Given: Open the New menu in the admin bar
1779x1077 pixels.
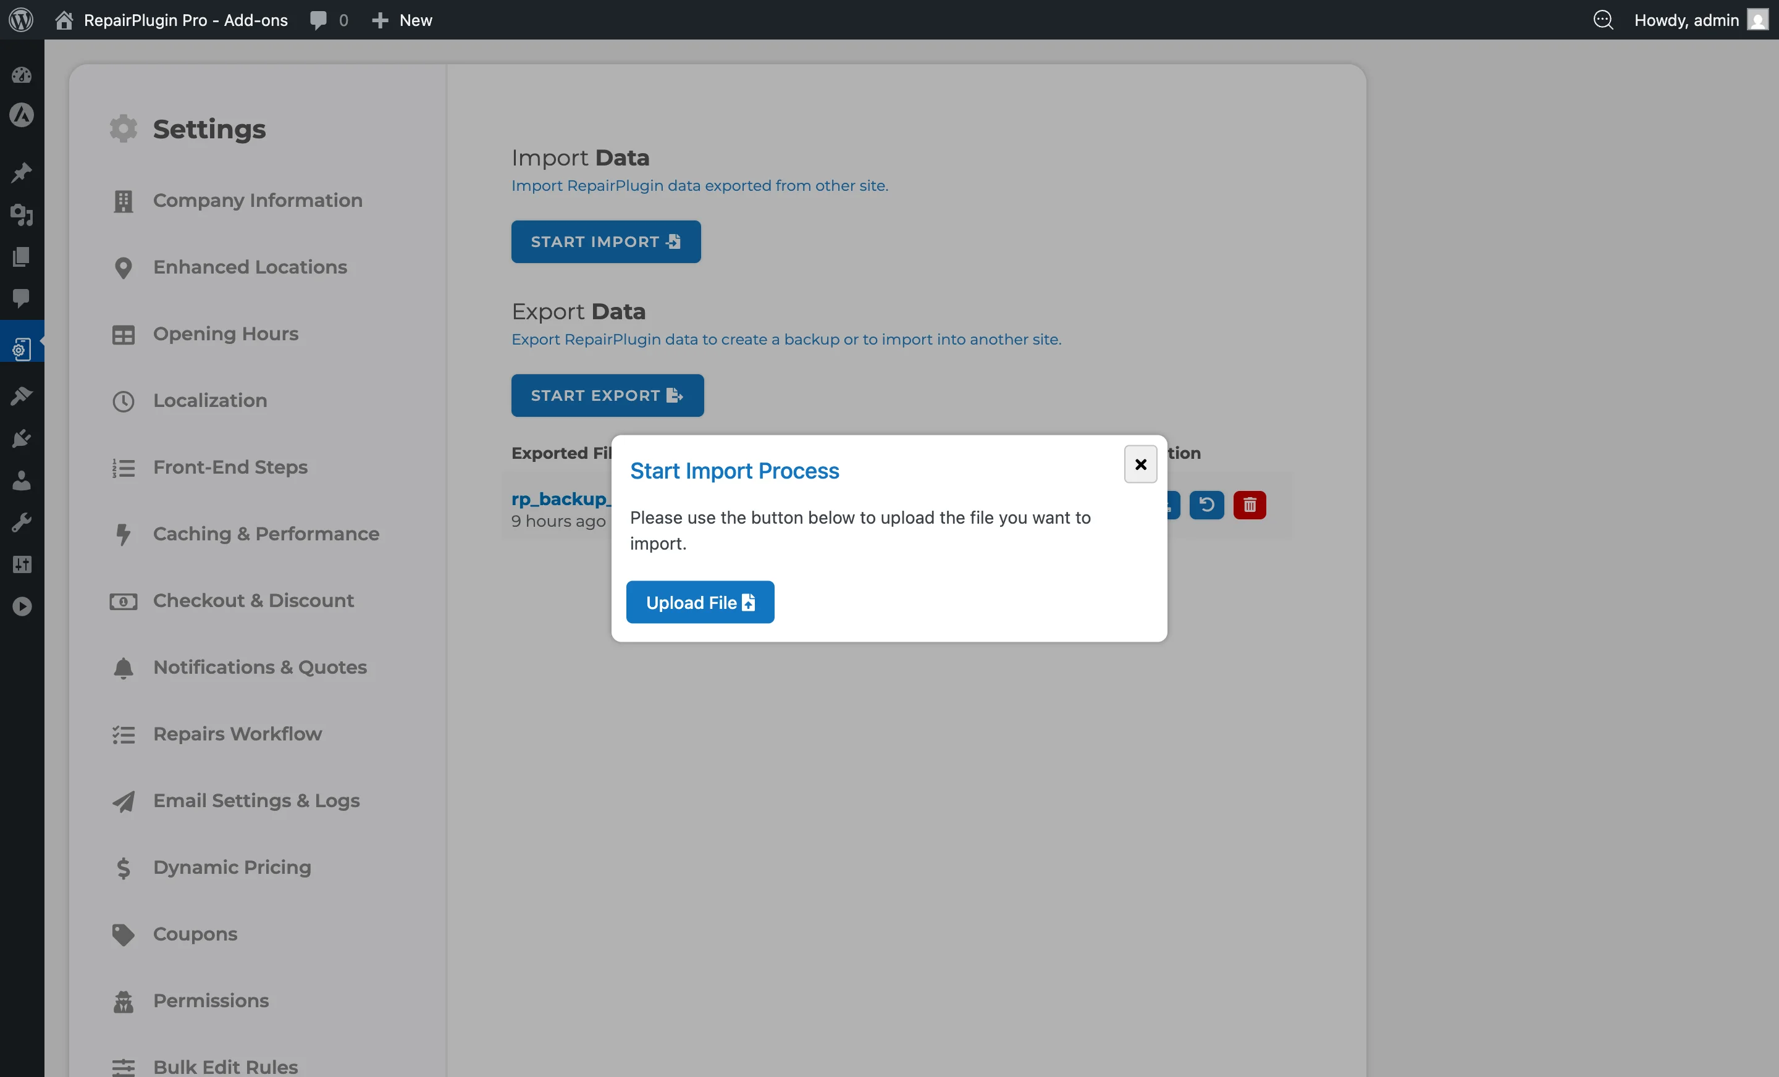Looking at the screenshot, I should pyautogui.click(x=402, y=20).
